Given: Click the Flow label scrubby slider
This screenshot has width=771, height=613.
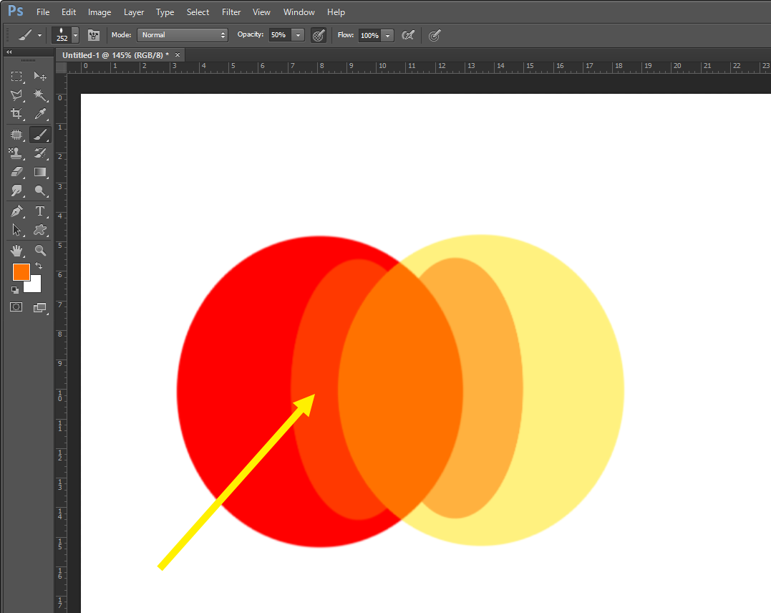Looking at the screenshot, I should pos(346,35).
